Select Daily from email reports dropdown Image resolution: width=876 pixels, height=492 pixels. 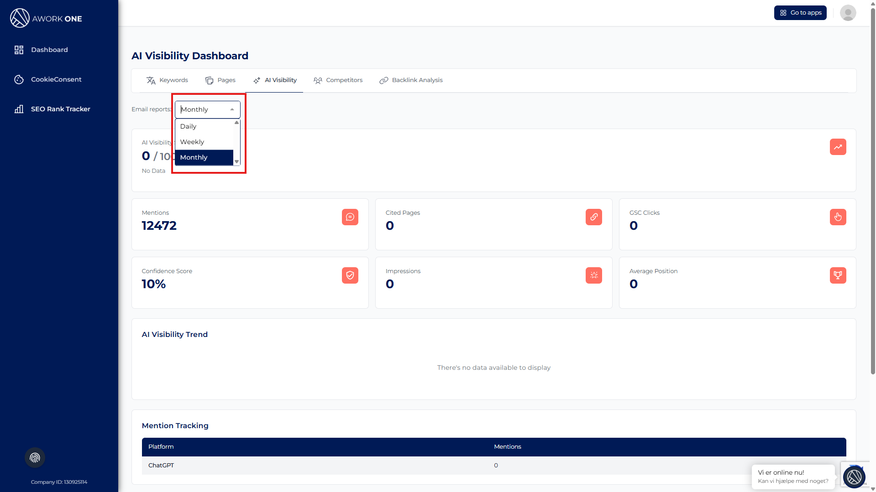point(188,126)
